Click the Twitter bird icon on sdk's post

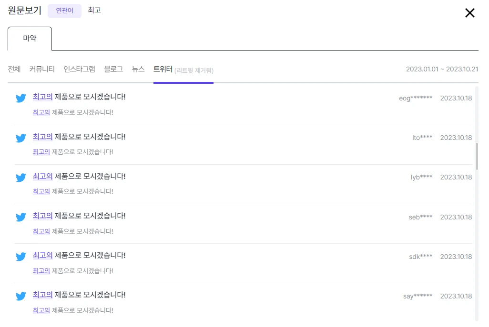coord(20,257)
